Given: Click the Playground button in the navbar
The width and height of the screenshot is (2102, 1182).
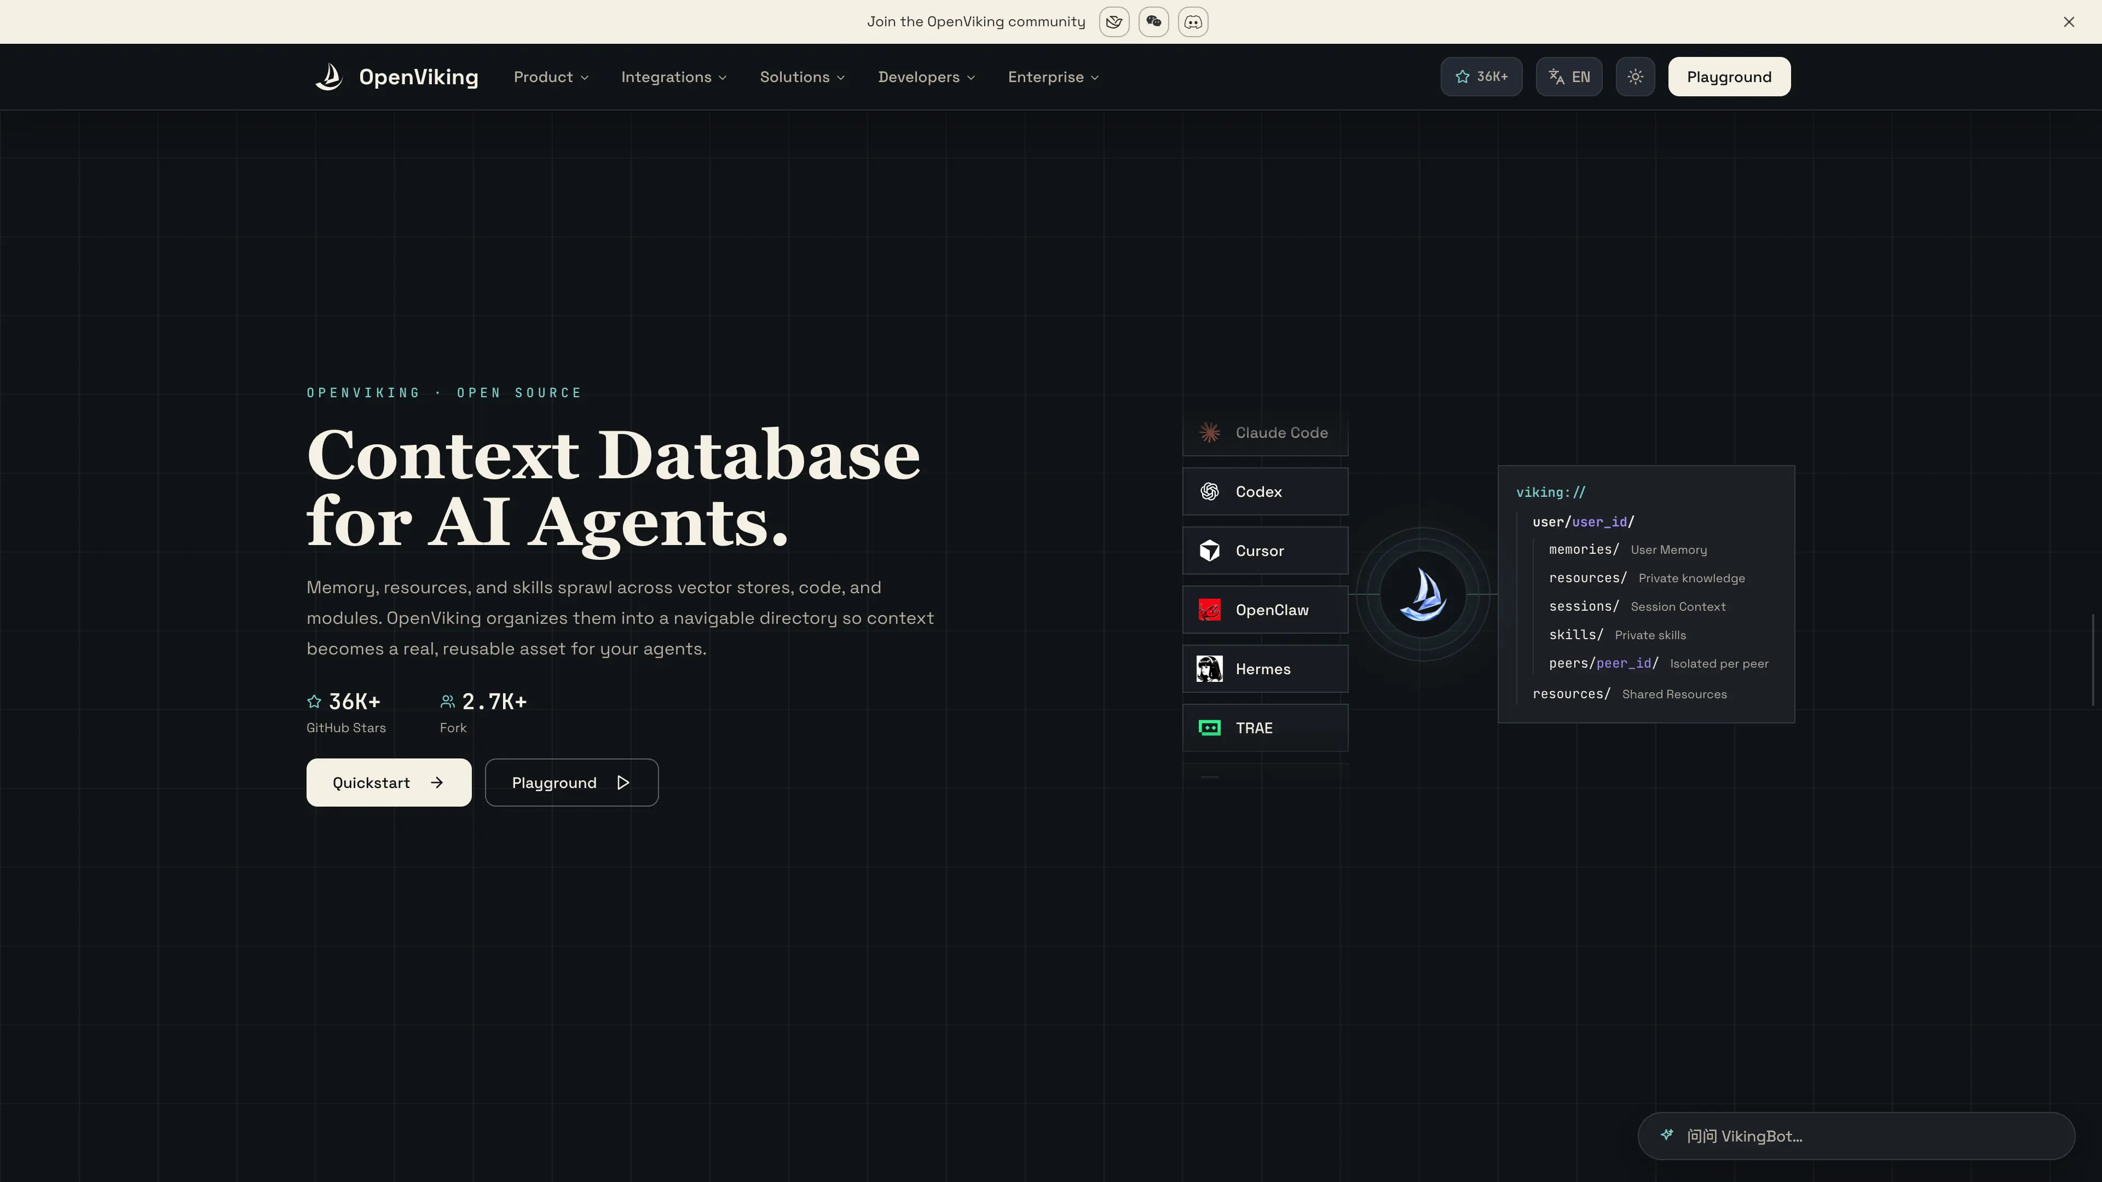Looking at the screenshot, I should tap(1729, 77).
